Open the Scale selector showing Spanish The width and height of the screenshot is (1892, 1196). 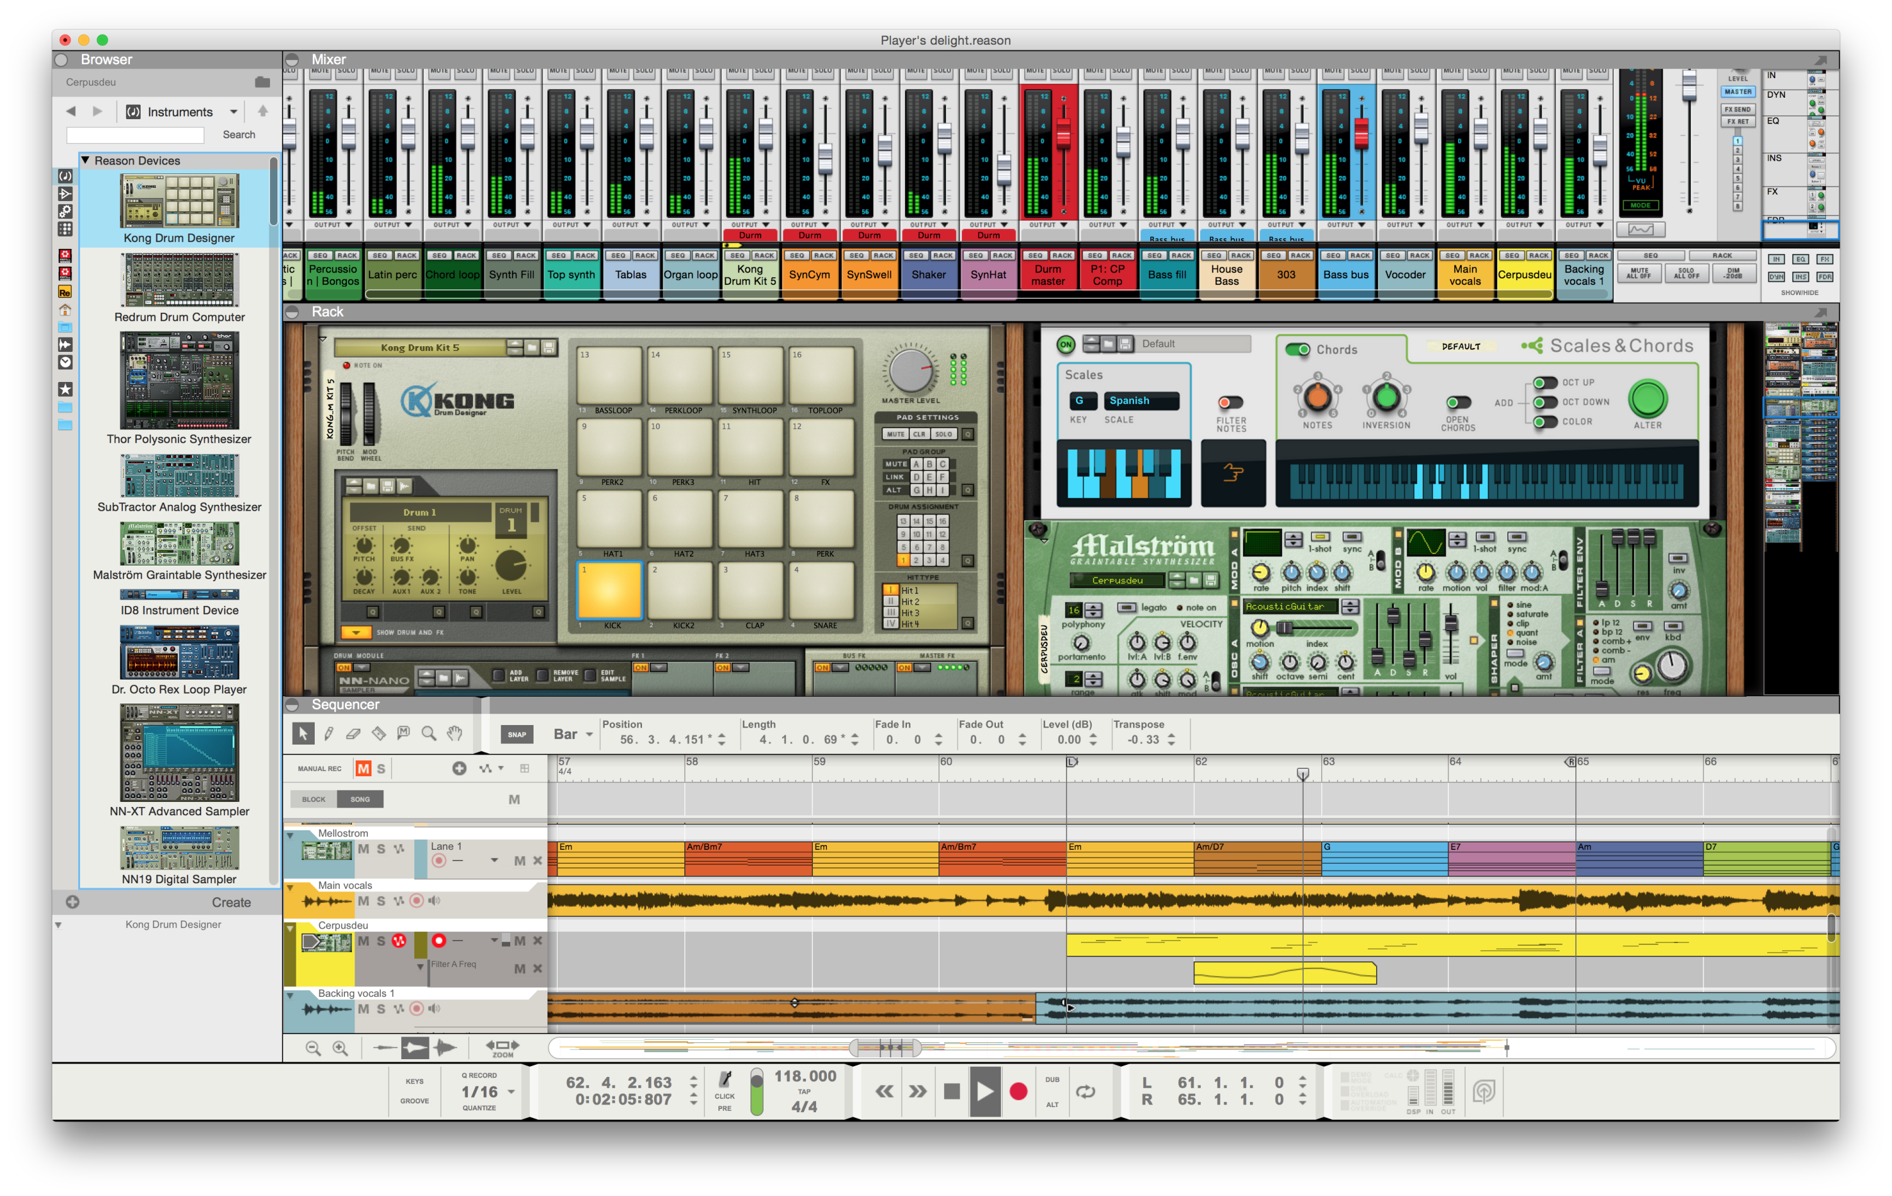coord(1141,400)
